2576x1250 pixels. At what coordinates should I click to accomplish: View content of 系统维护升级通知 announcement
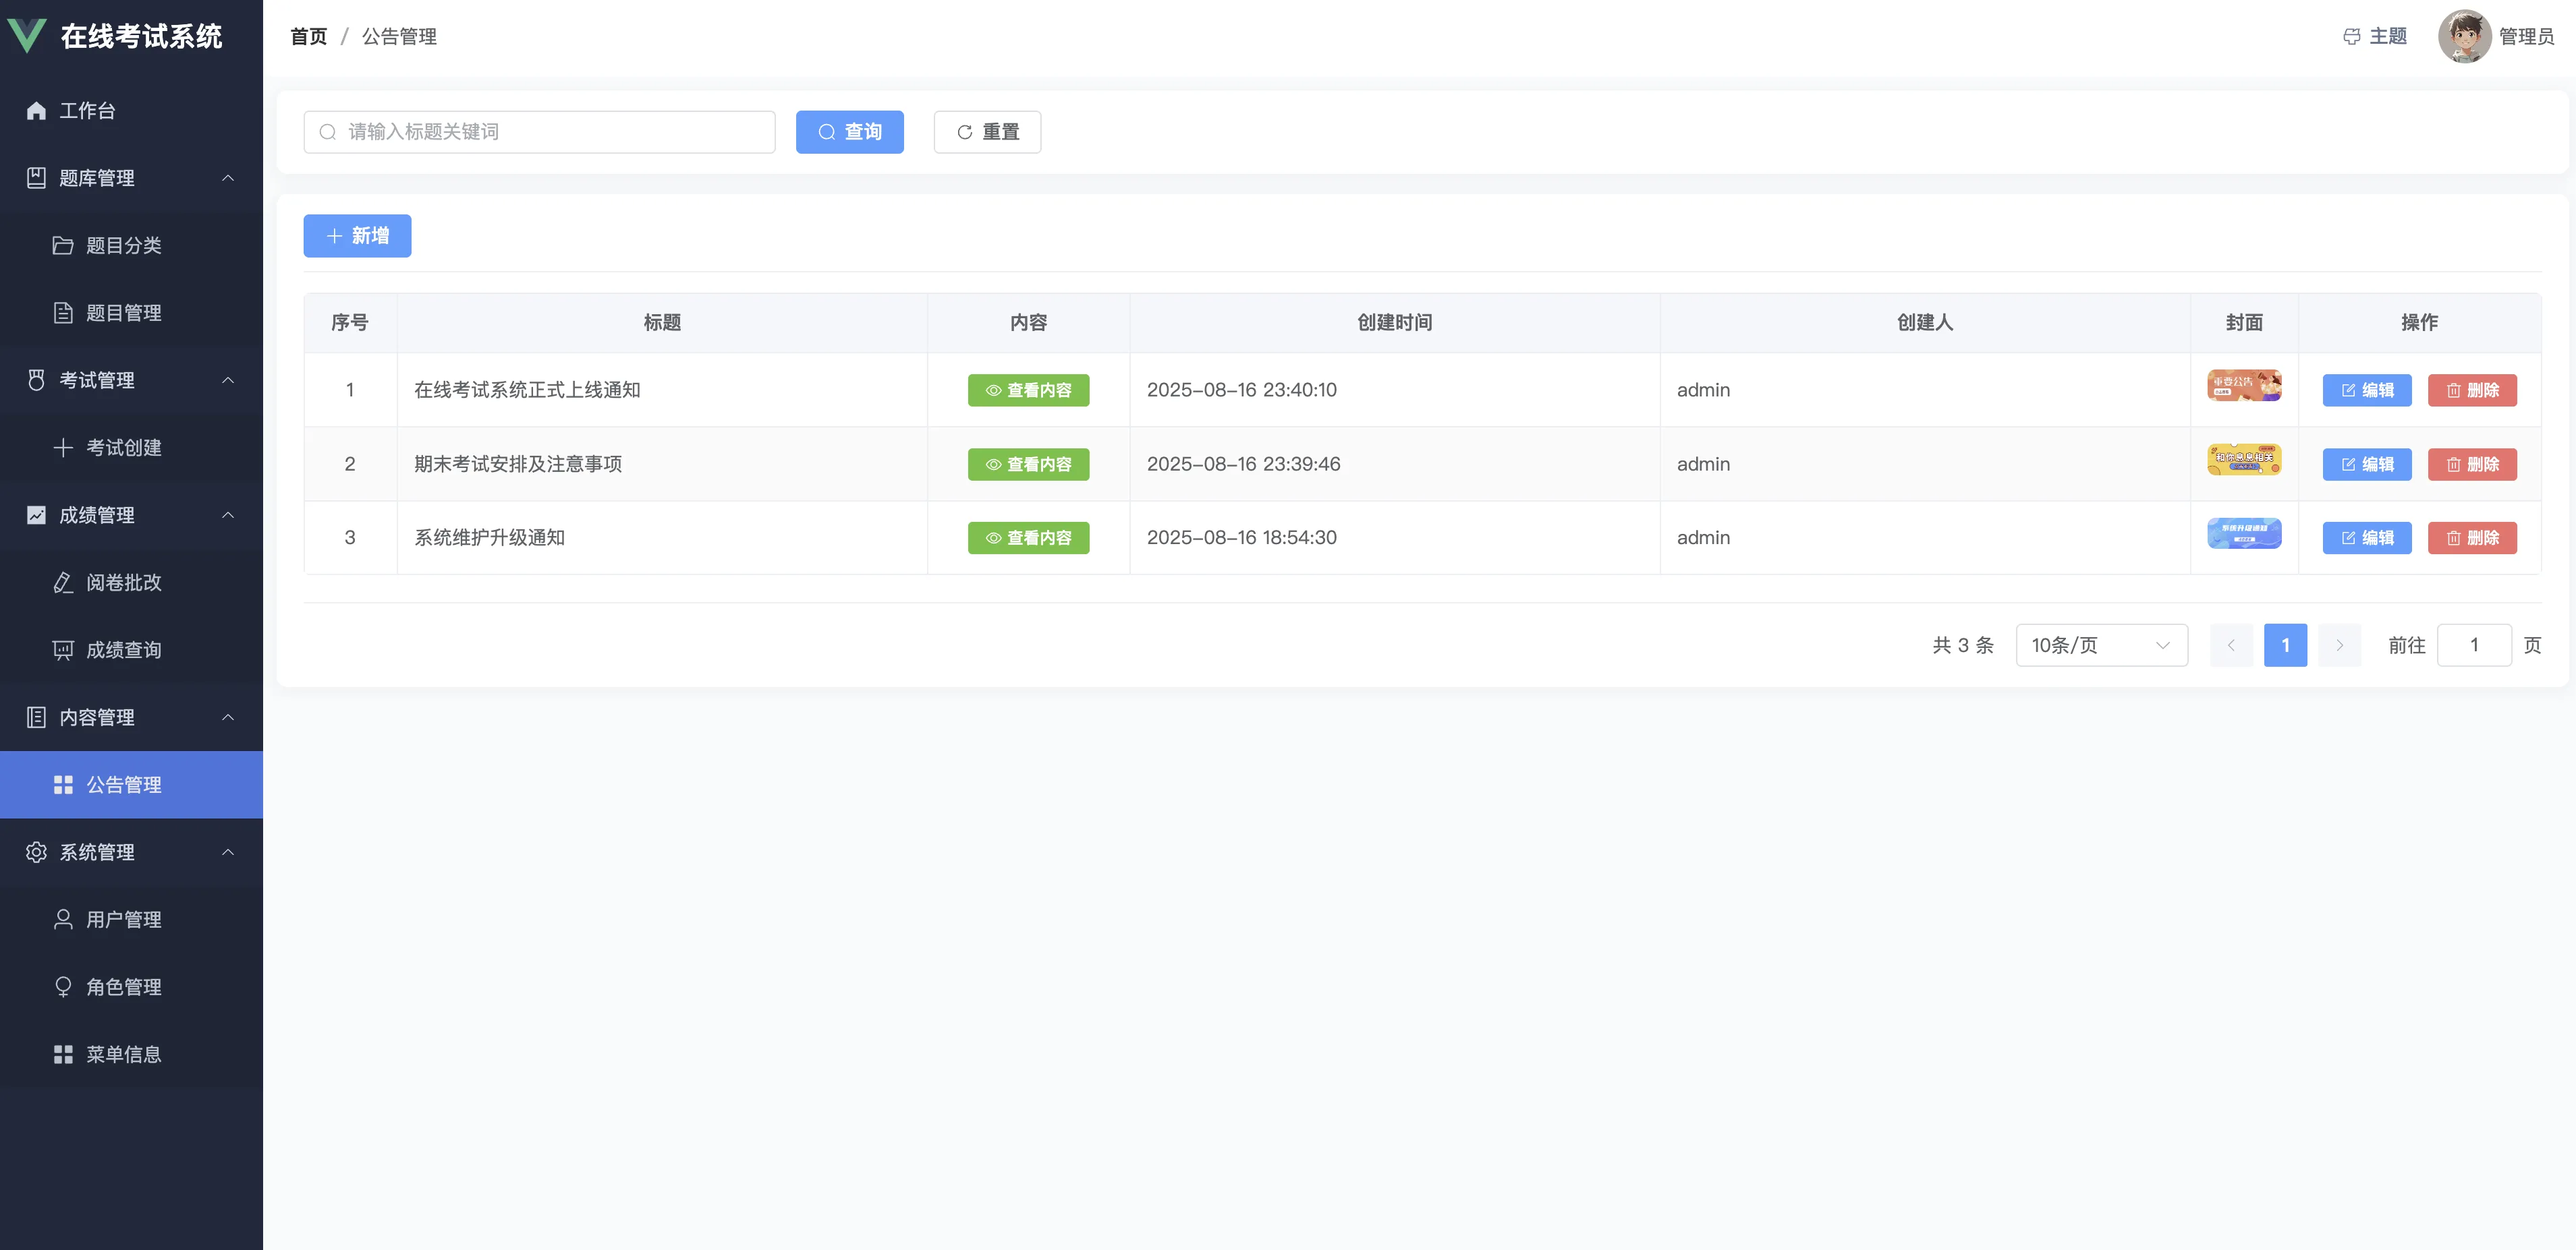[1028, 537]
